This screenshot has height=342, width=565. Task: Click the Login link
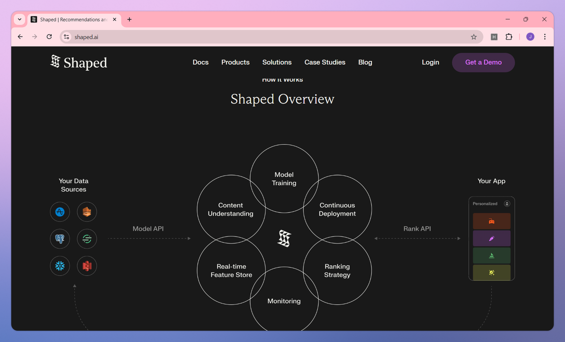click(x=430, y=62)
